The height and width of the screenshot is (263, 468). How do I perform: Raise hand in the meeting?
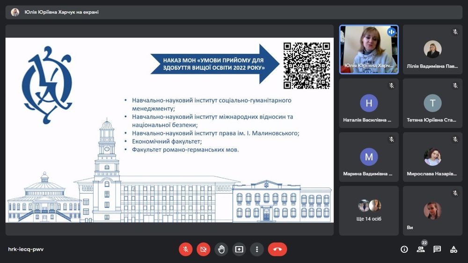[221, 249]
